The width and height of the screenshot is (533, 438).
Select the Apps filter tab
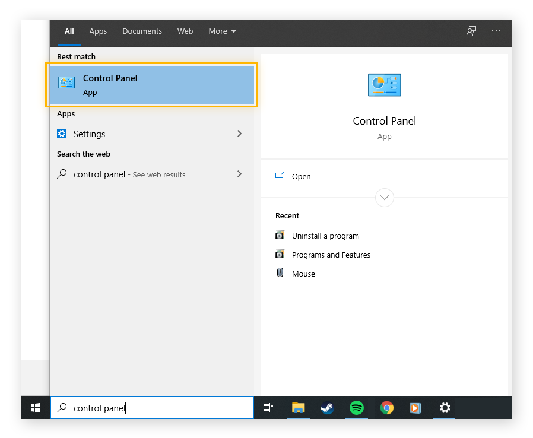tap(98, 31)
